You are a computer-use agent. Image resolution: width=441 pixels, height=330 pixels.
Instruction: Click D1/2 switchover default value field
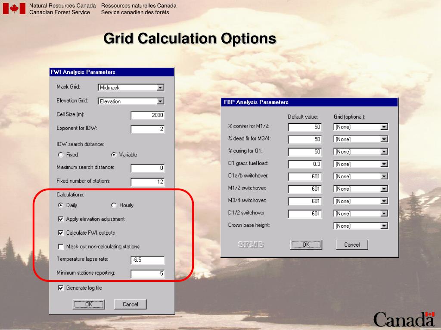pyautogui.click(x=305, y=213)
